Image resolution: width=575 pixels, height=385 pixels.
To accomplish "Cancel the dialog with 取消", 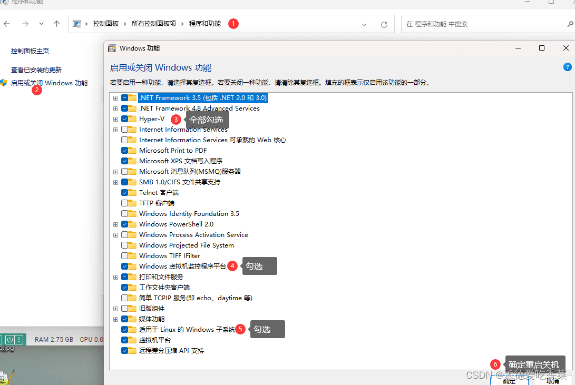I will (x=553, y=381).
